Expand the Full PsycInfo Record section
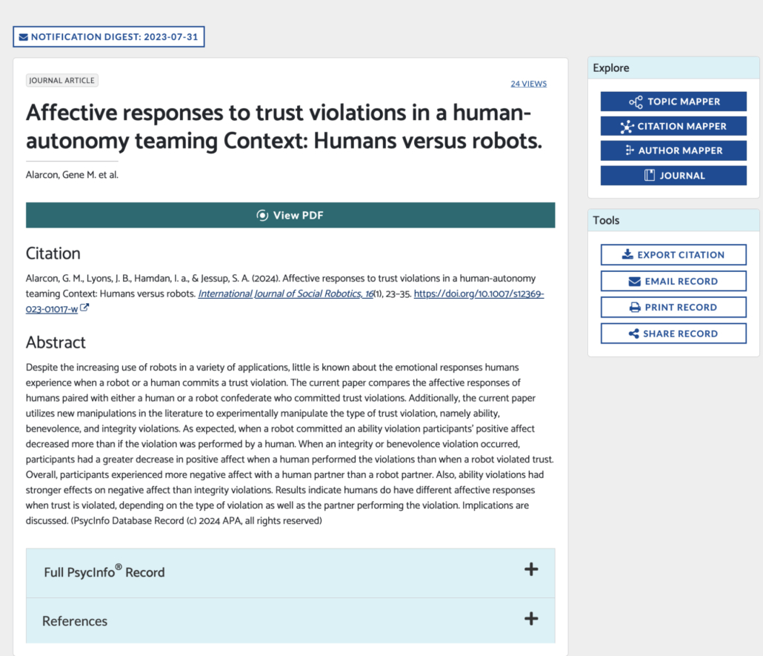The height and width of the screenshot is (656, 763). pos(290,573)
